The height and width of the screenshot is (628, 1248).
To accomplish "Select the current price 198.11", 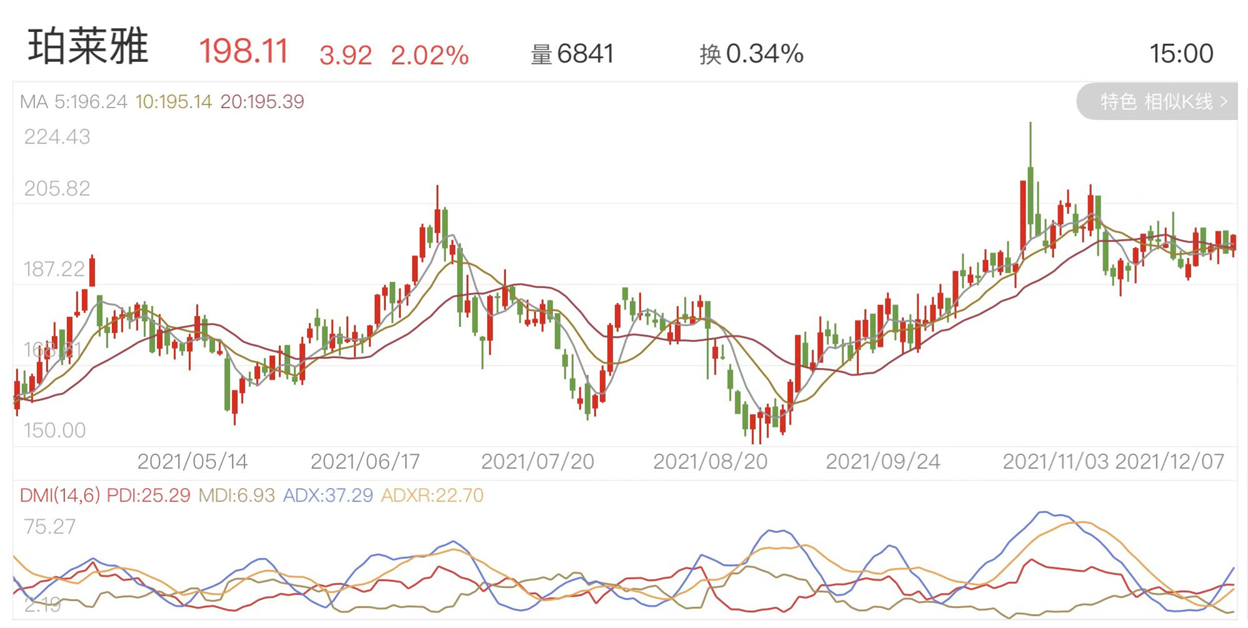I will pyautogui.click(x=244, y=51).
